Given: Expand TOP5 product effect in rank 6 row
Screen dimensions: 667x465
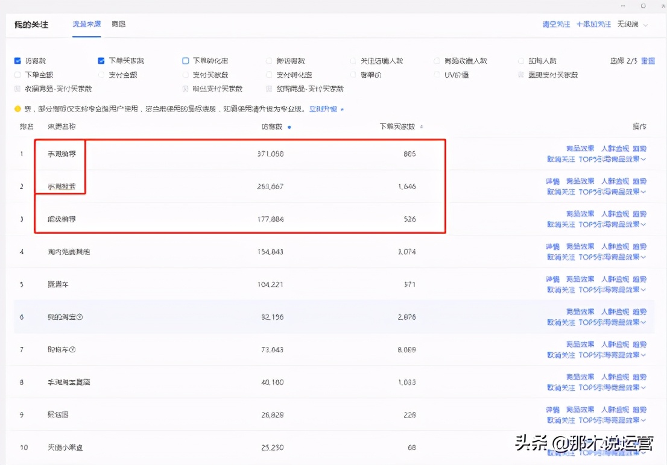Looking at the screenshot, I should (x=612, y=322).
